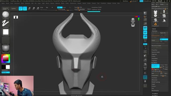Select the Cone3D tool thumbnail

coord(164,20)
